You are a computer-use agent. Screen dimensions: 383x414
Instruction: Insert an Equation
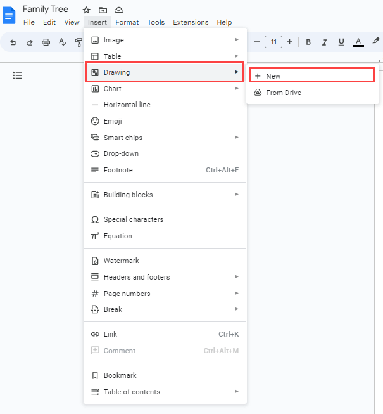pyautogui.click(x=165, y=236)
